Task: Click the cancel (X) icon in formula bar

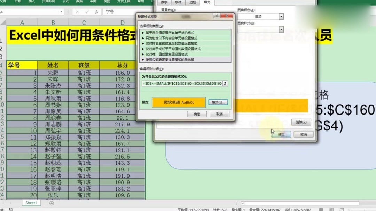Action: 77,12
